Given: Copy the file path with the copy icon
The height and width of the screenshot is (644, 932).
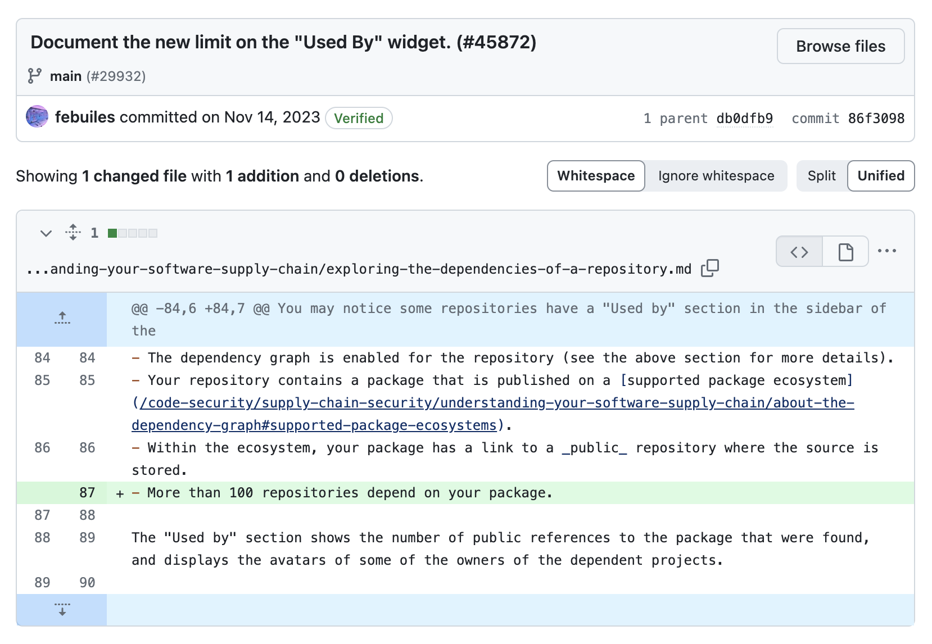Looking at the screenshot, I should [710, 268].
